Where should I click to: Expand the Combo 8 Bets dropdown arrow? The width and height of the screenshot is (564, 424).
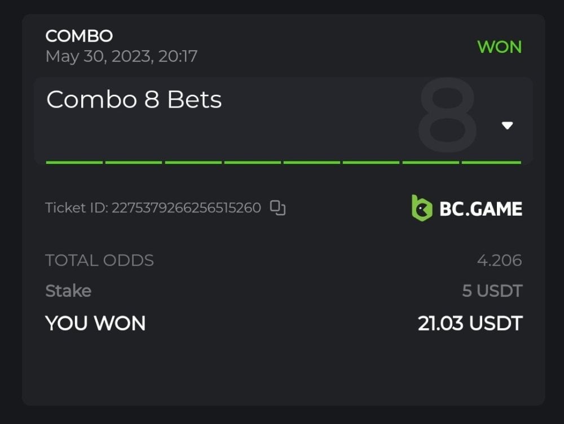click(507, 126)
